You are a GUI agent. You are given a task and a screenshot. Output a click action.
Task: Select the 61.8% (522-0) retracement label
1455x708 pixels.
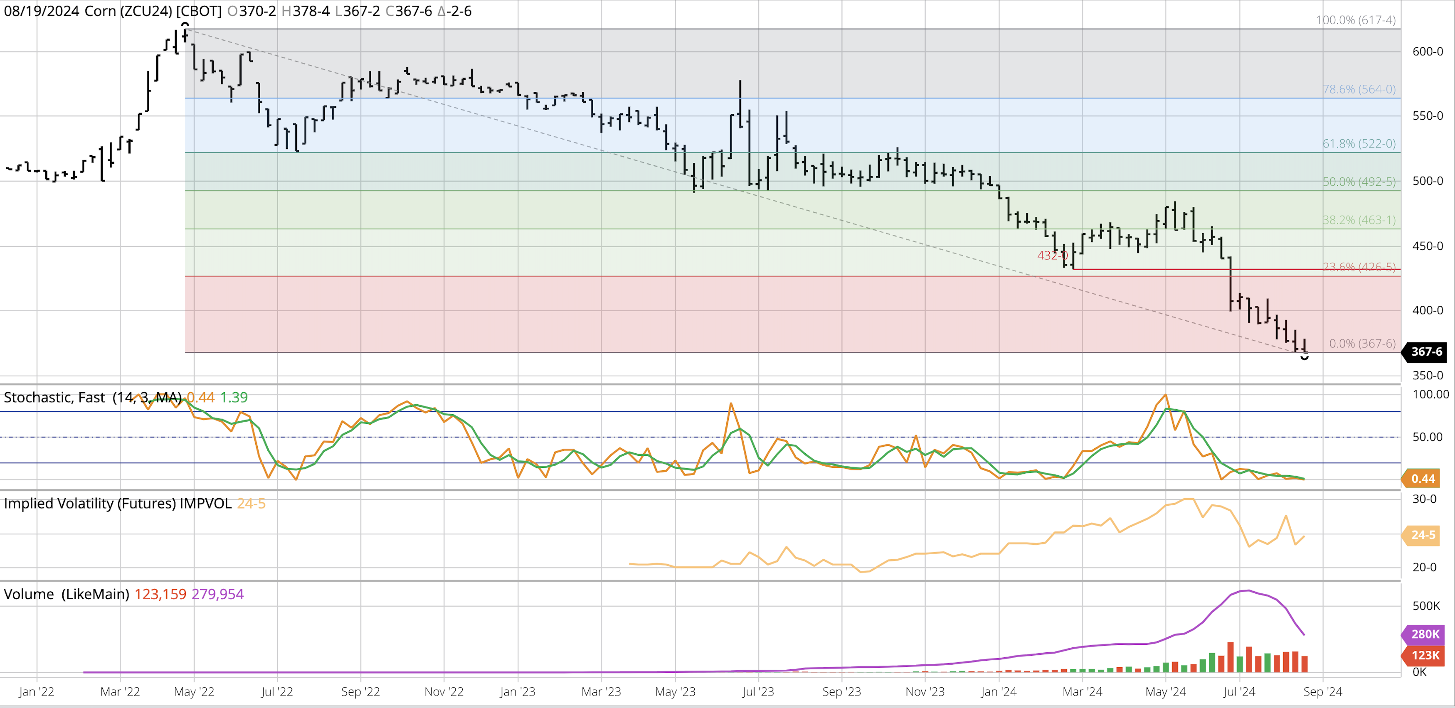pyautogui.click(x=1359, y=143)
